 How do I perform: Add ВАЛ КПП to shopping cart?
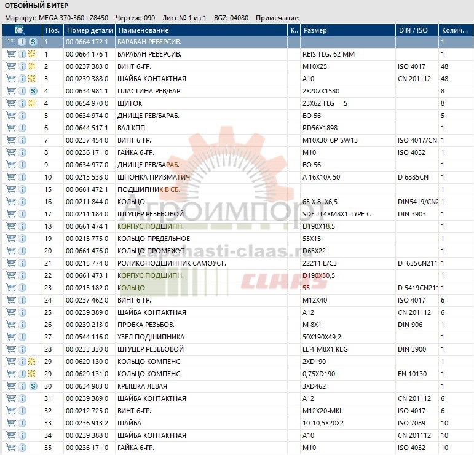[x=11, y=128]
